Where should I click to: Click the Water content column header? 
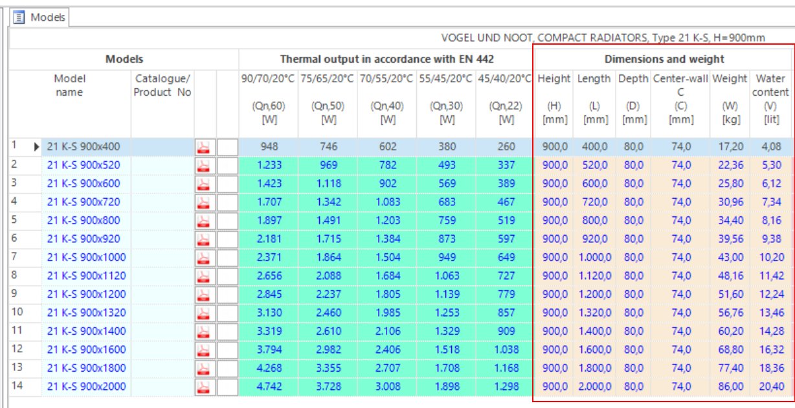coord(770,102)
